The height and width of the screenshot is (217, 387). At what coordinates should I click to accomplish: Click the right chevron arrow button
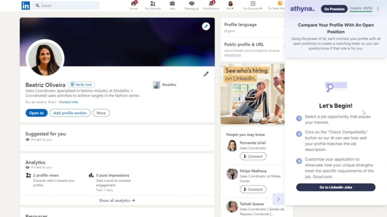tap(279, 199)
